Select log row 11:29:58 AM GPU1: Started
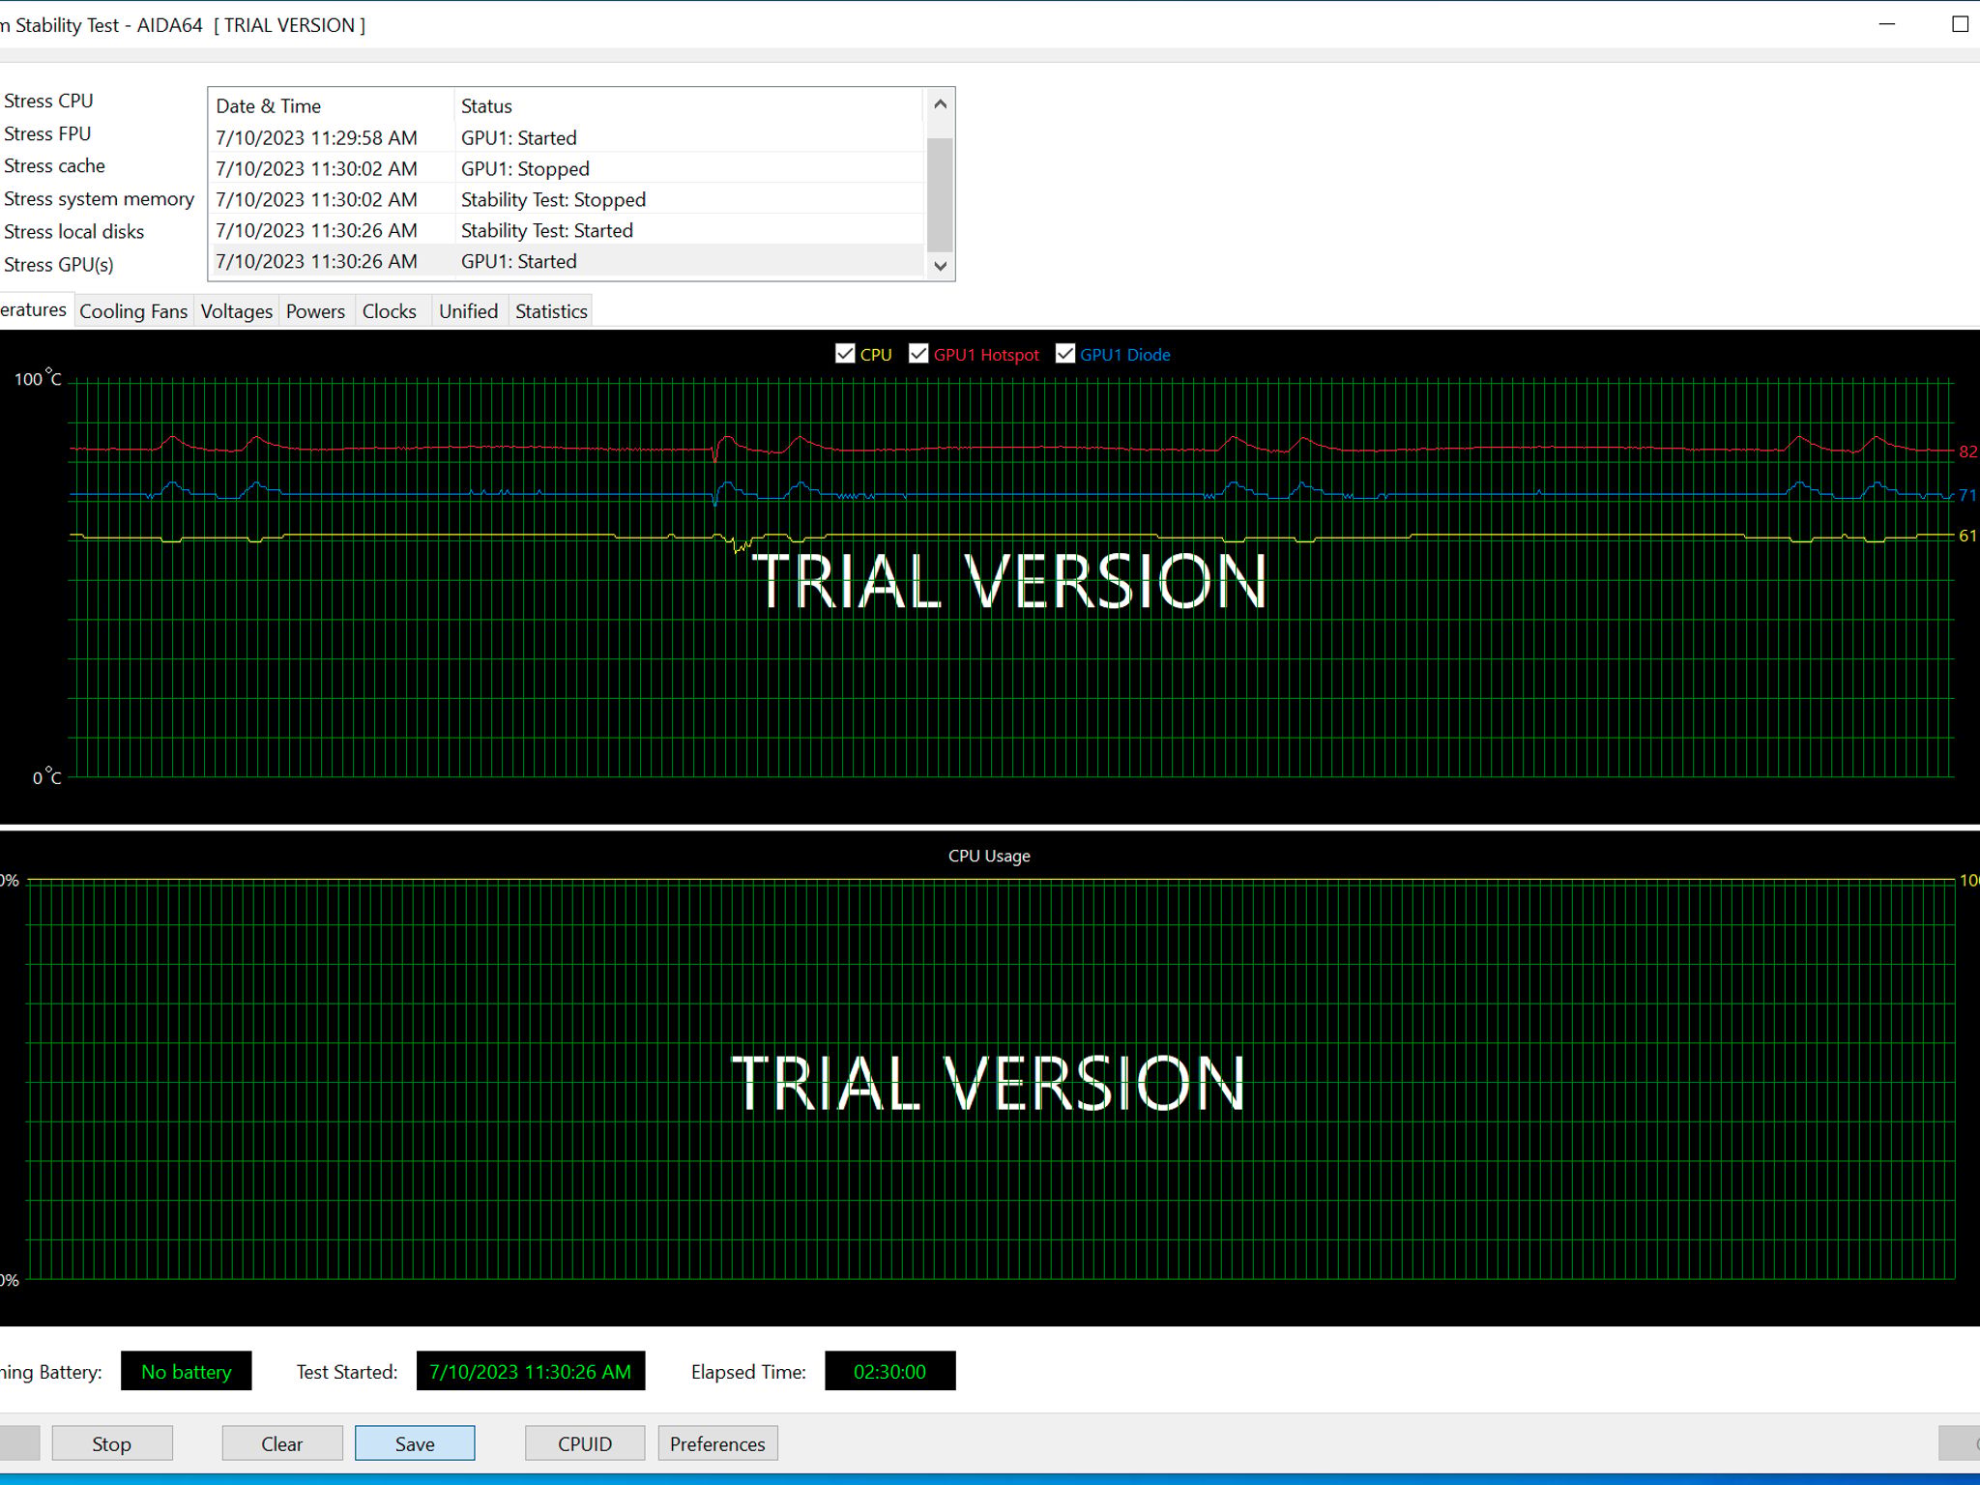The width and height of the screenshot is (1980, 1485). pos(568,137)
